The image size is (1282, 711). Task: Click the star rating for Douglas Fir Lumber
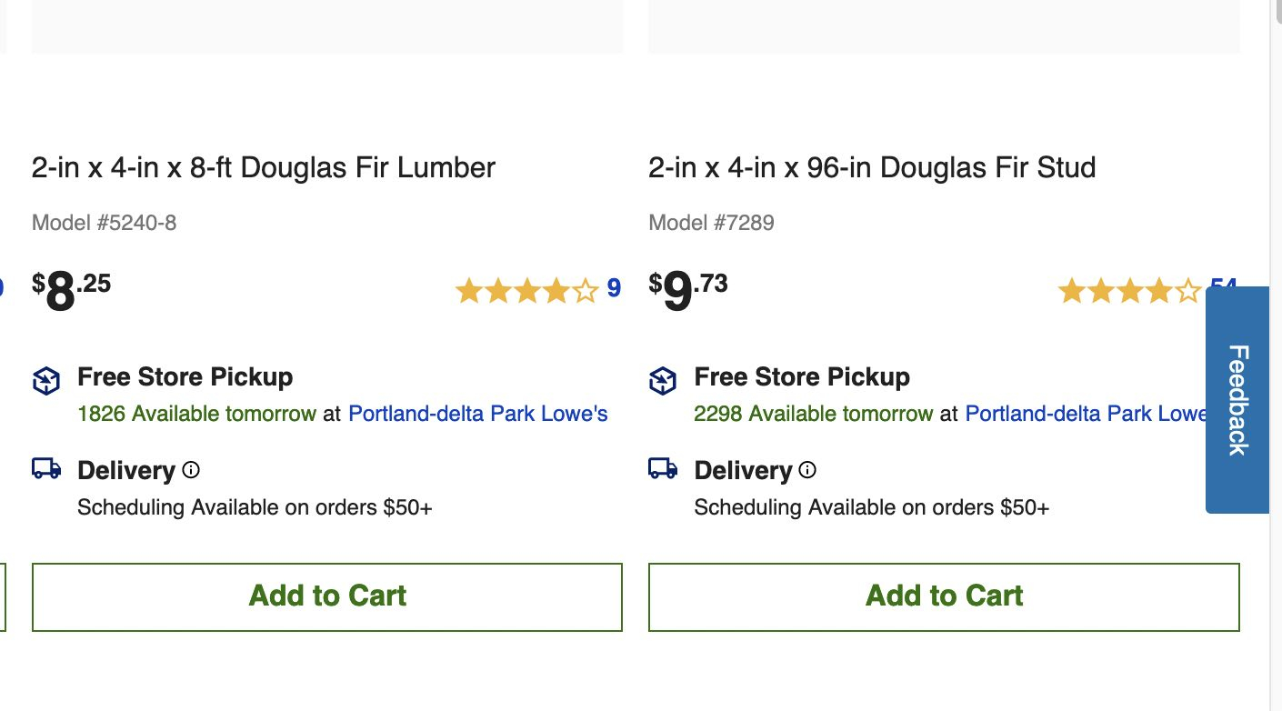pos(526,291)
